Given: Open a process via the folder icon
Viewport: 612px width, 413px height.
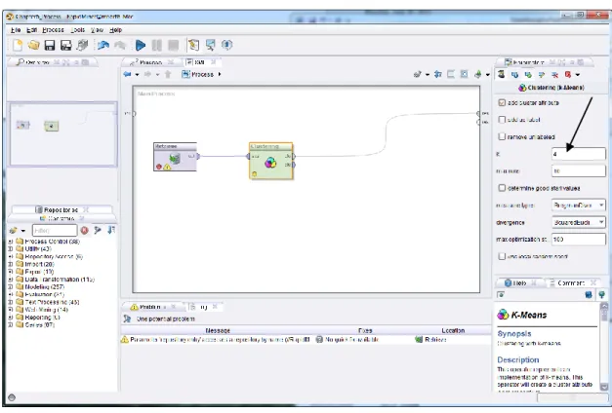Looking at the screenshot, I should [33, 45].
